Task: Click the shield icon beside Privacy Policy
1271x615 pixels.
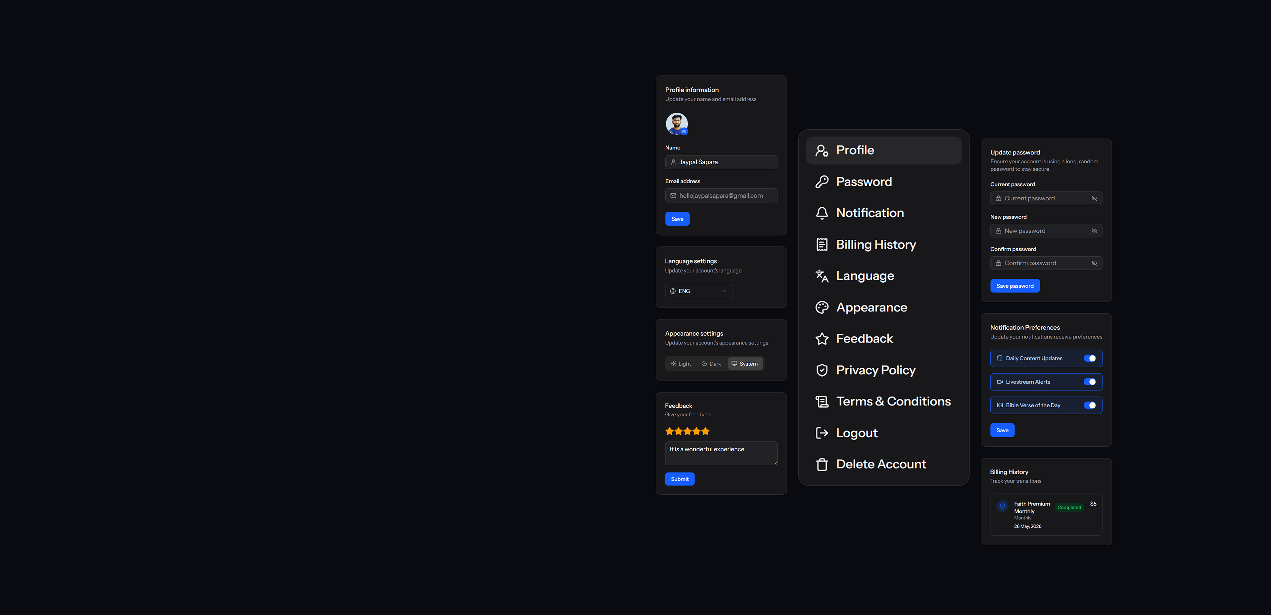Action: [x=822, y=370]
